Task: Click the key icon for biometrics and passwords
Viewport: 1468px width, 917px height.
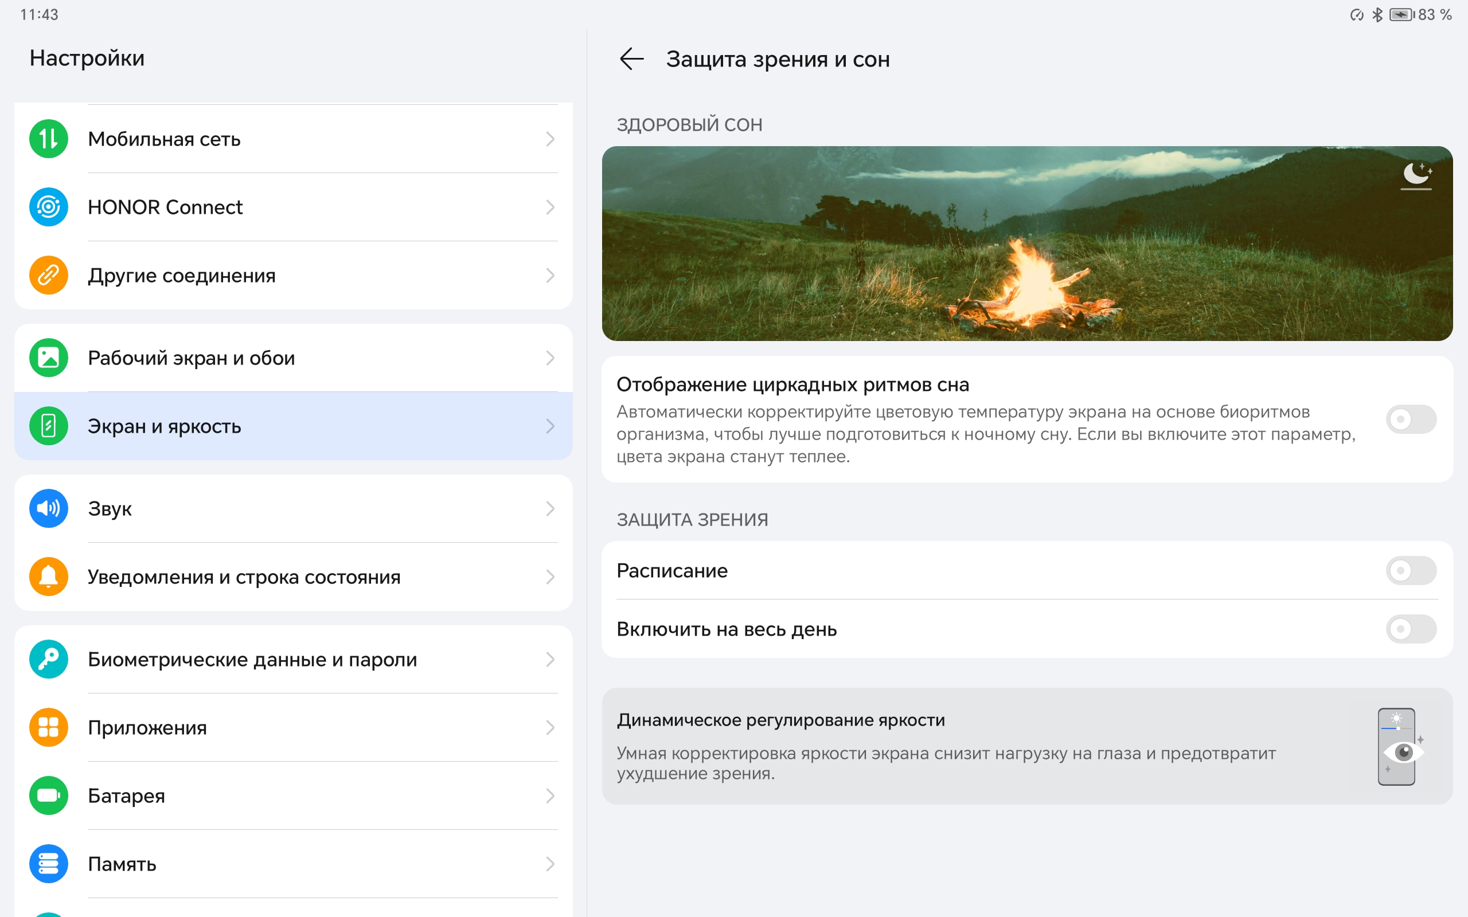Action: coord(49,659)
